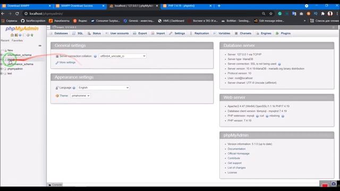Click the green Grammarly extension icon
The height and width of the screenshot is (191, 340).
(280, 14)
